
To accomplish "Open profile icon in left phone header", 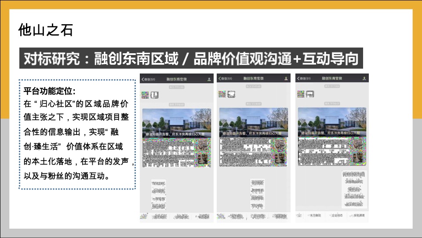I will [x=209, y=79].
